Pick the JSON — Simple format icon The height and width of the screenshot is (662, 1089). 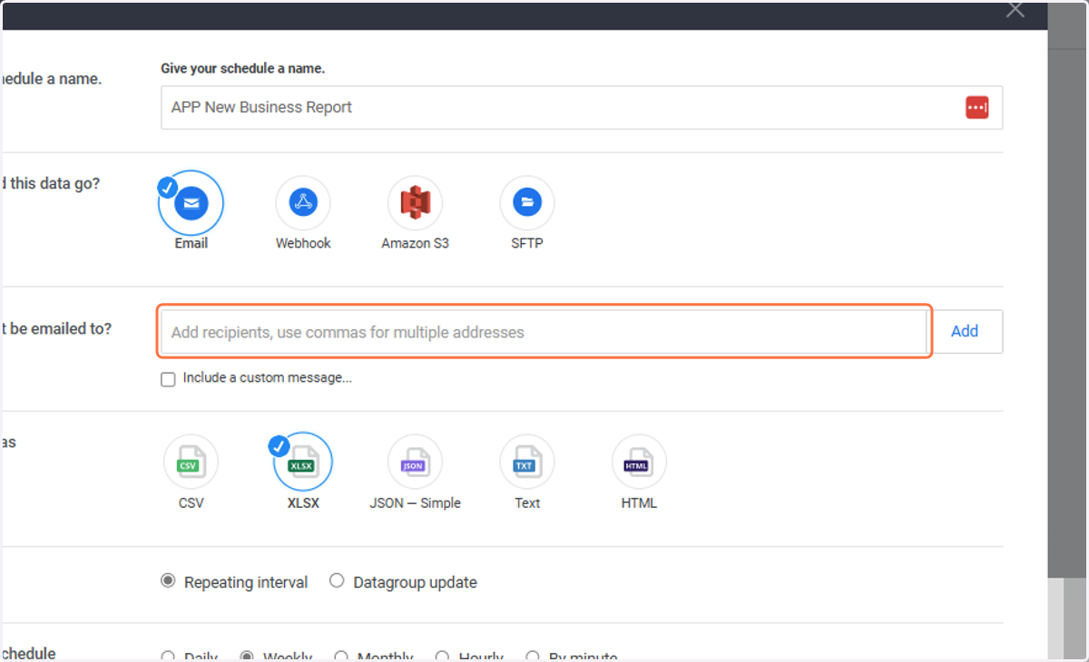[x=415, y=462]
